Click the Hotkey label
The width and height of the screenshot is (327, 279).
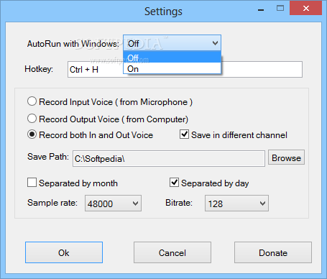(39, 69)
